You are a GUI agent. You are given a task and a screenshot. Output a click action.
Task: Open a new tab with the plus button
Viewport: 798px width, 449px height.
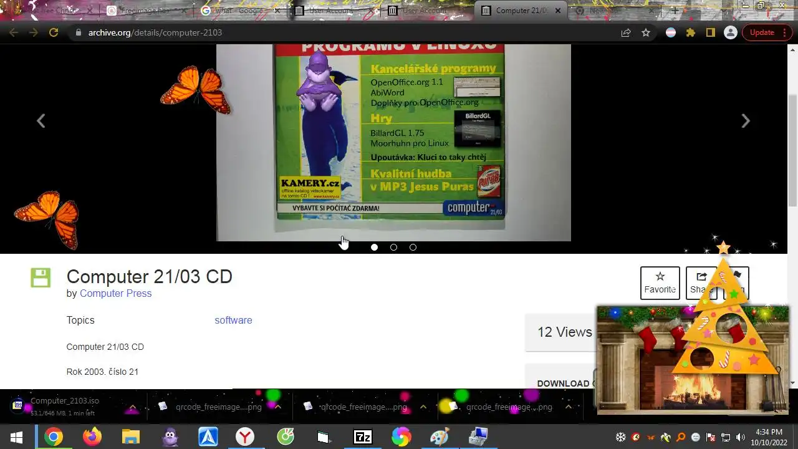click(x=675, y=11)
